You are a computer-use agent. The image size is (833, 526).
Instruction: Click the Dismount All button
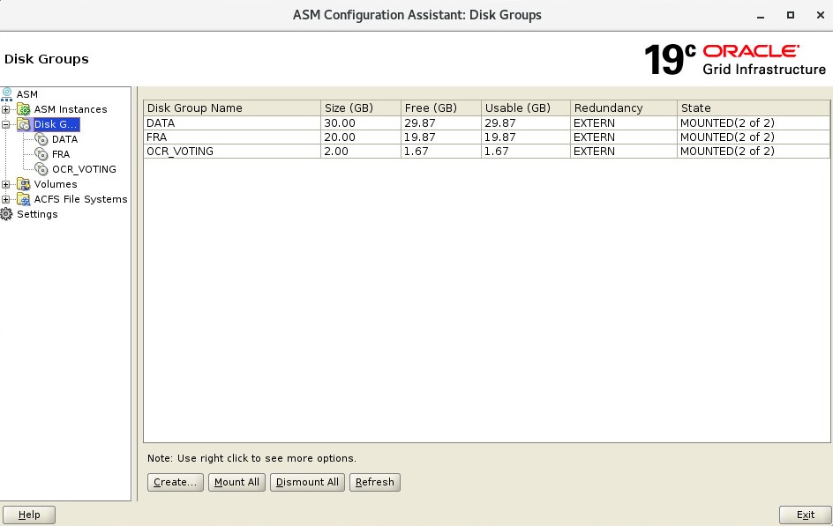tap(307, 482)
